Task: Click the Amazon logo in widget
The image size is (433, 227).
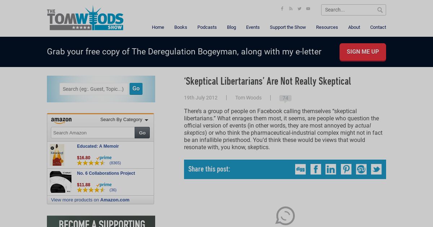Action: pos(61,120)
